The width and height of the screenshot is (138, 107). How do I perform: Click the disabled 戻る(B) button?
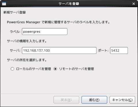(x=66, y=100)
